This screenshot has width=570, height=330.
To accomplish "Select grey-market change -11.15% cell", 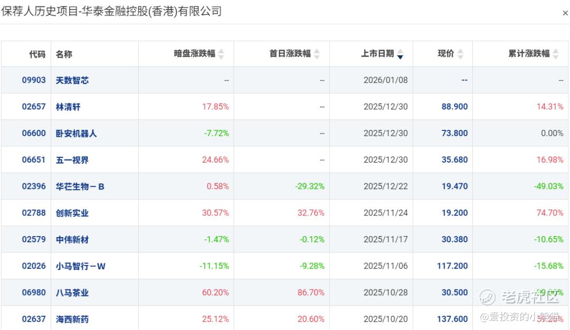I will click(x=214, y=266).
